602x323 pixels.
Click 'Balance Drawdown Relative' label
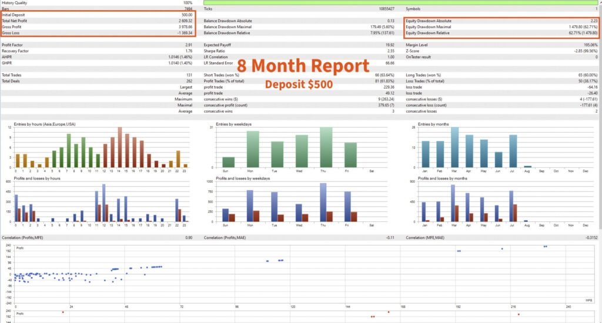point(227,33)
